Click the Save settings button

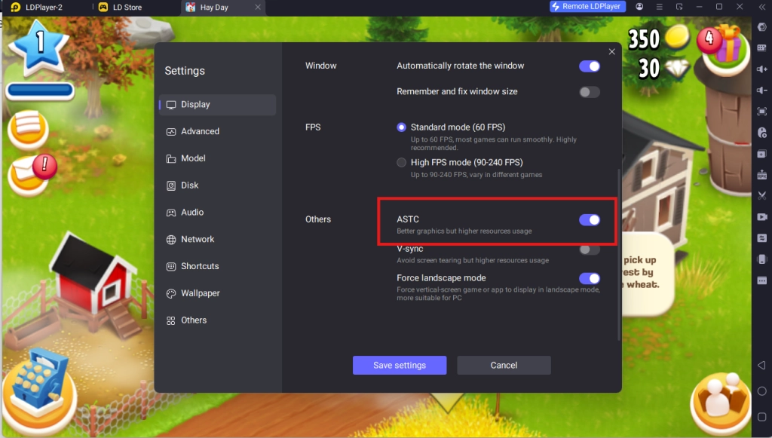[x=400, y=365]
